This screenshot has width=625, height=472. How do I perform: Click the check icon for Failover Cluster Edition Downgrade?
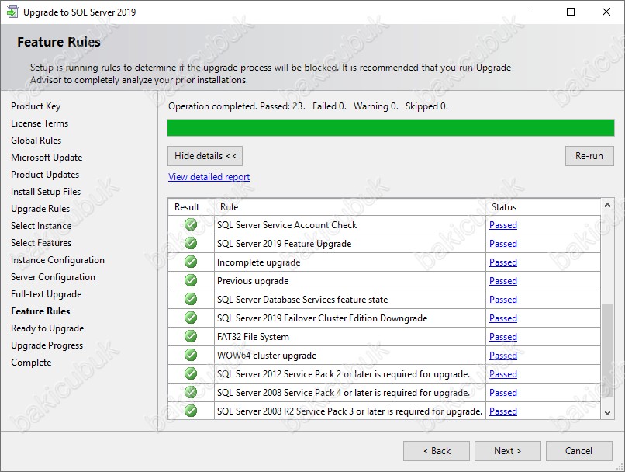tap(191, 318)
